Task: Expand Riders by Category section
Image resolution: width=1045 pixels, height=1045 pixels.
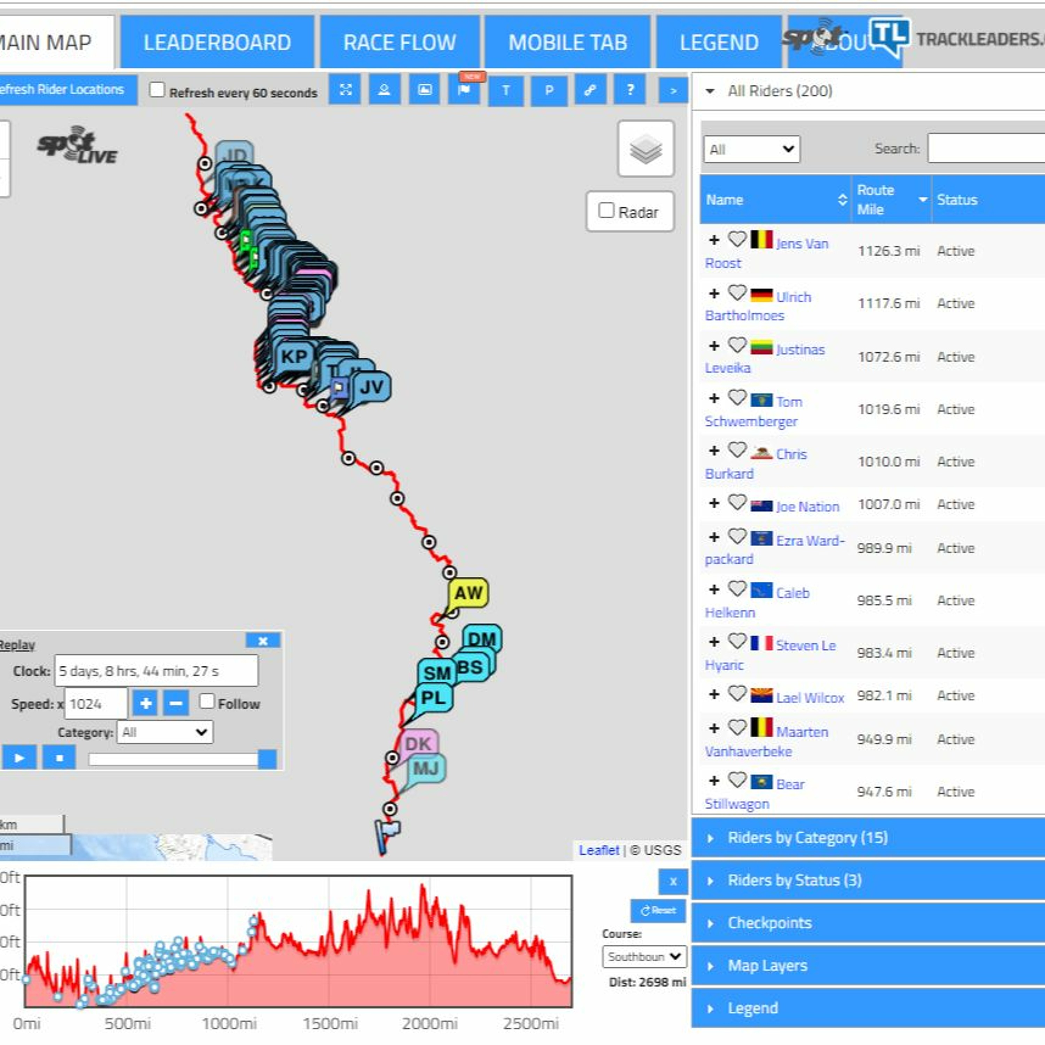Action: 807,838
